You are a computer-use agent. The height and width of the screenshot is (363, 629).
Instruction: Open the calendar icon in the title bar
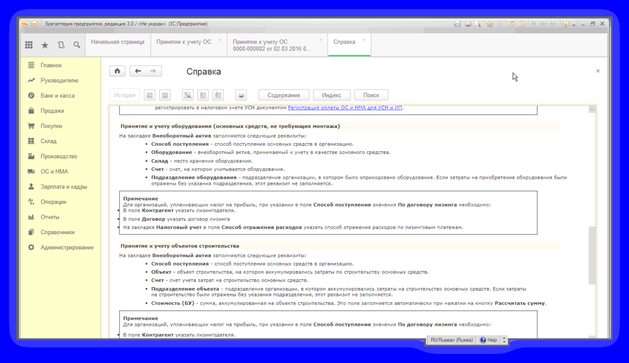[522, 24]
